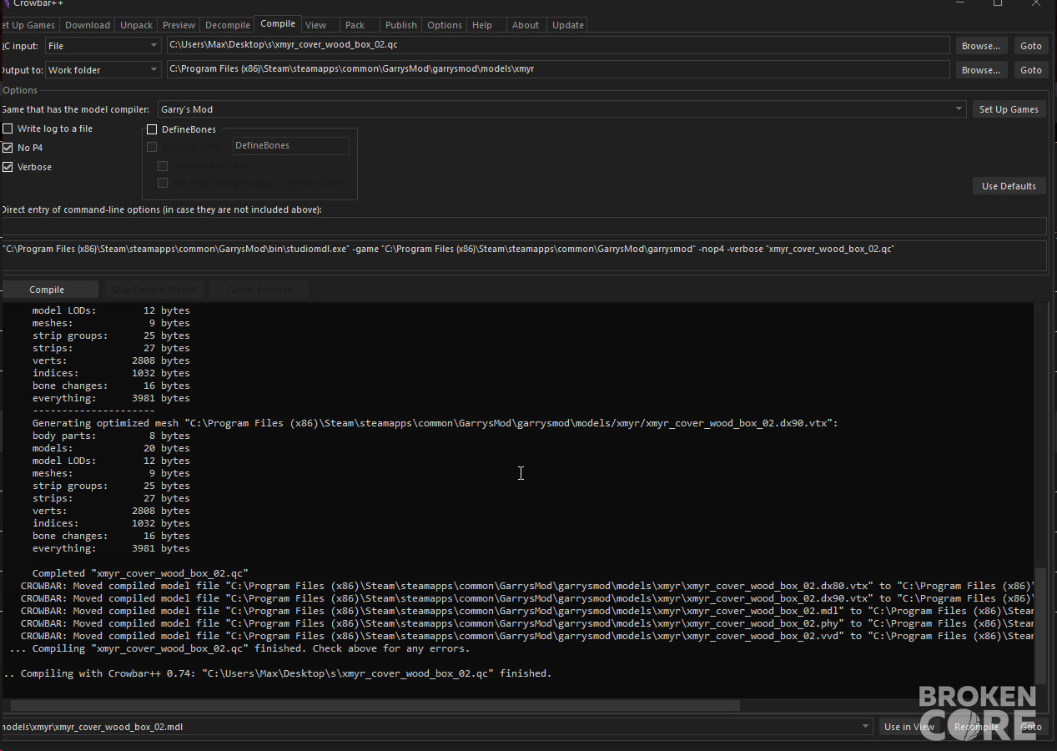Click the 'Generating optimized mesh' dx90.vtx log line
Viewport: 1057px width, 751px height.
[x=435, y=423]
